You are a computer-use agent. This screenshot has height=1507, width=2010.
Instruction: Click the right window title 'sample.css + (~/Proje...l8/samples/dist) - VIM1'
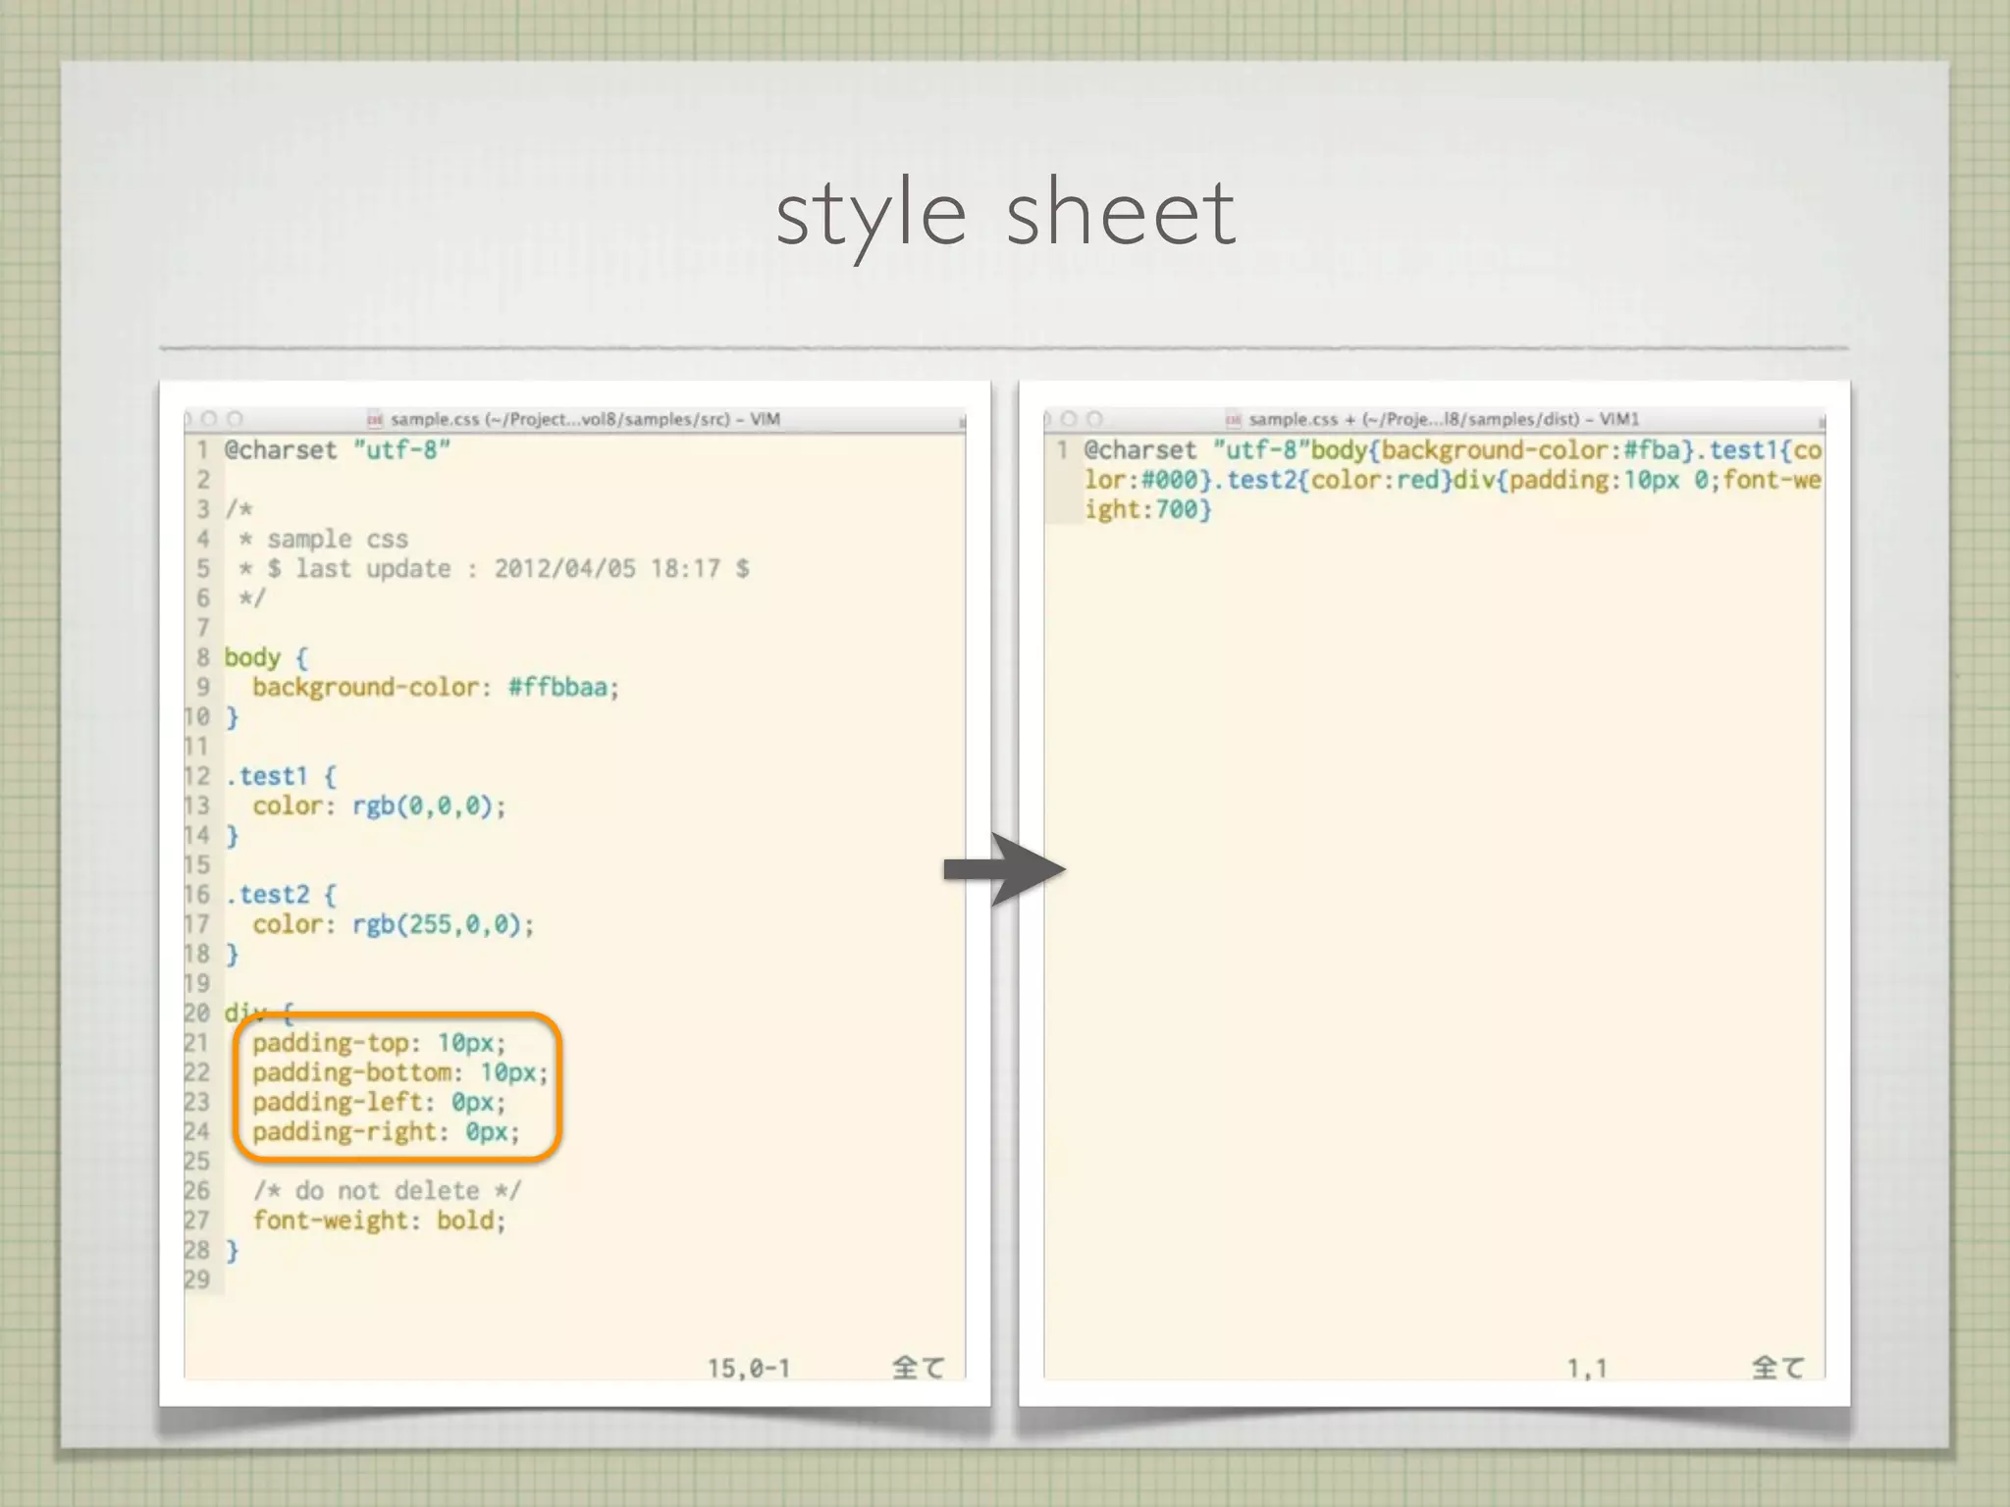[1444, 420]
